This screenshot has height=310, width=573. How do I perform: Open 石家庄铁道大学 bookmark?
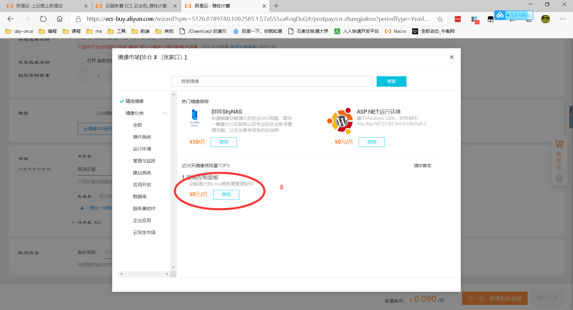[308, 31]
